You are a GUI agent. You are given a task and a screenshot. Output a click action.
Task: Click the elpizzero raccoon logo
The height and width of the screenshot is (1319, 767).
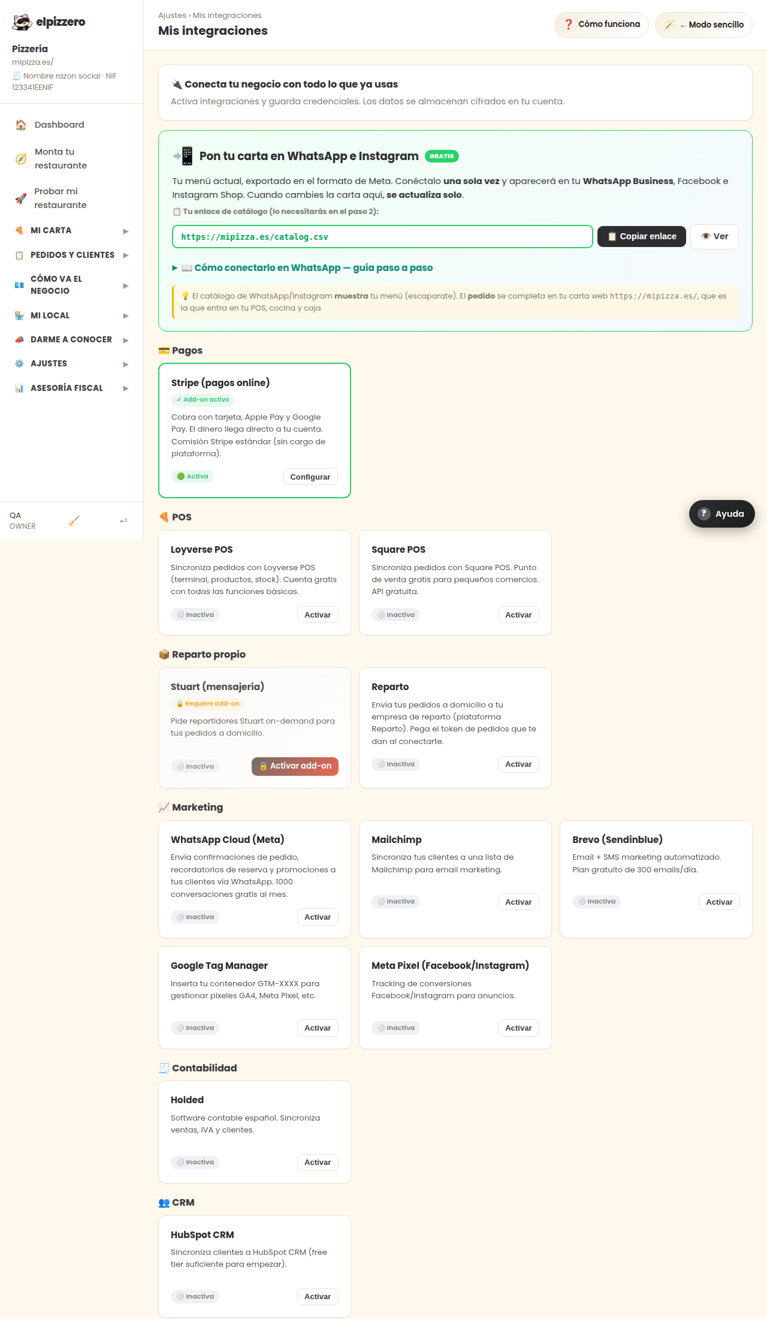tap(22, 22)
